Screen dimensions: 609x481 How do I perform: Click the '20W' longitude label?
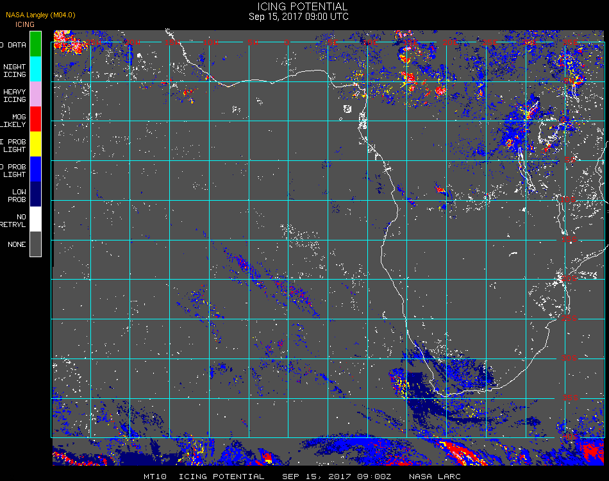coord(133,42)
